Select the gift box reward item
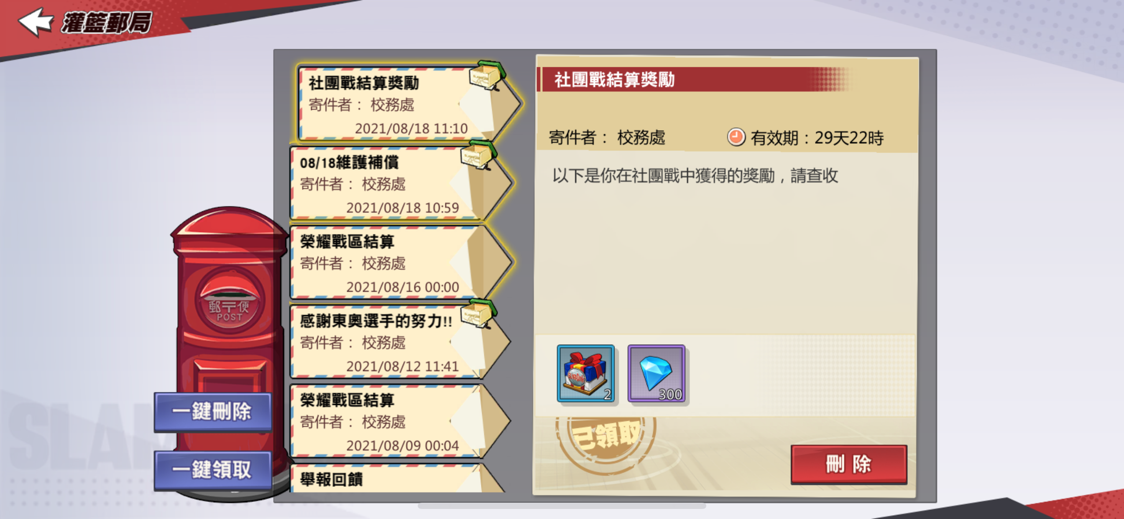 585,373
